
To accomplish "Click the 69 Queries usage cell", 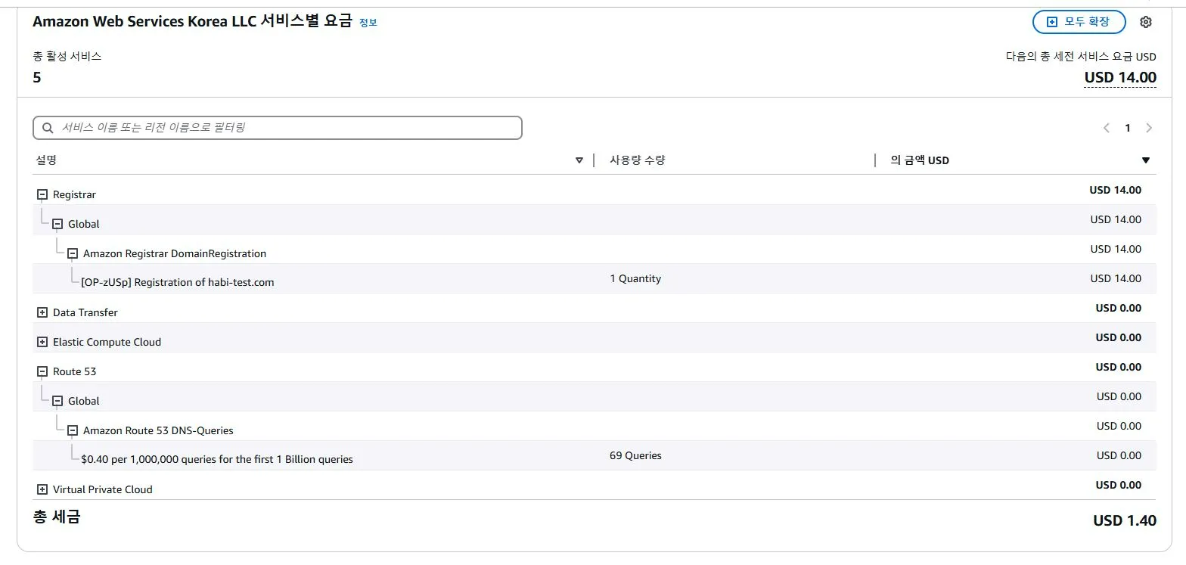I will tap(635, 455).
